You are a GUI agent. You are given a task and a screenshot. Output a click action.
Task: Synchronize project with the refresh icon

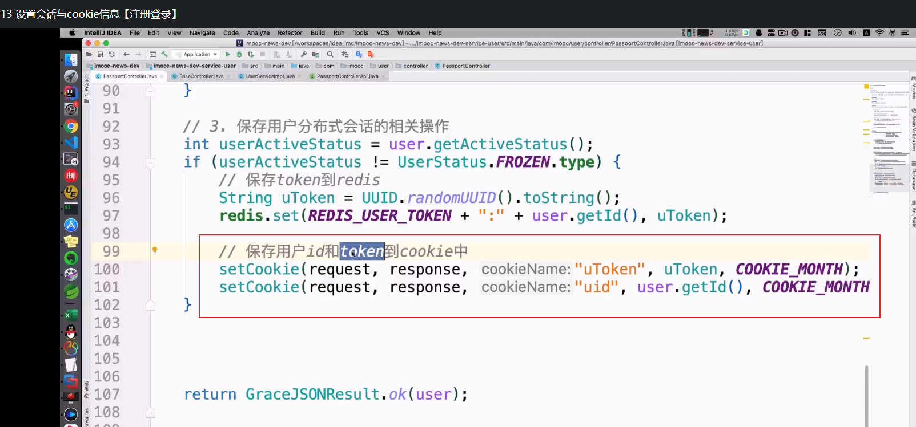point(112,54)
